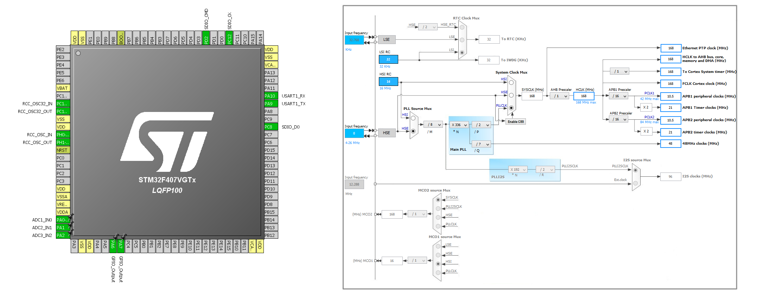Click the PE2 pin on the left side

coord(63,49)
